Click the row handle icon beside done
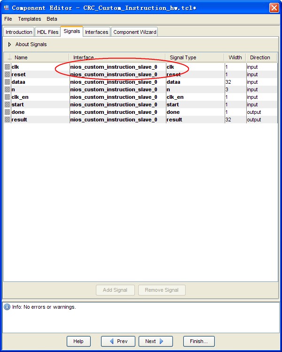This screenshot has height=352, width=282. click(x=7, y=112)
